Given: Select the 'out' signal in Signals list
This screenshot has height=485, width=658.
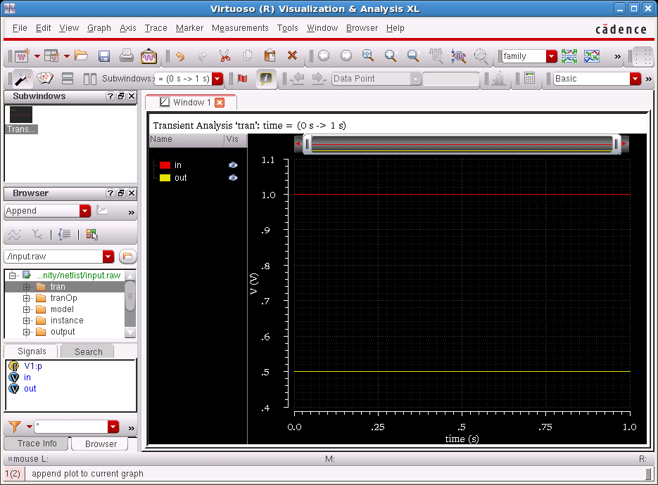Looking at the screenshot, I should coord(30,389).
